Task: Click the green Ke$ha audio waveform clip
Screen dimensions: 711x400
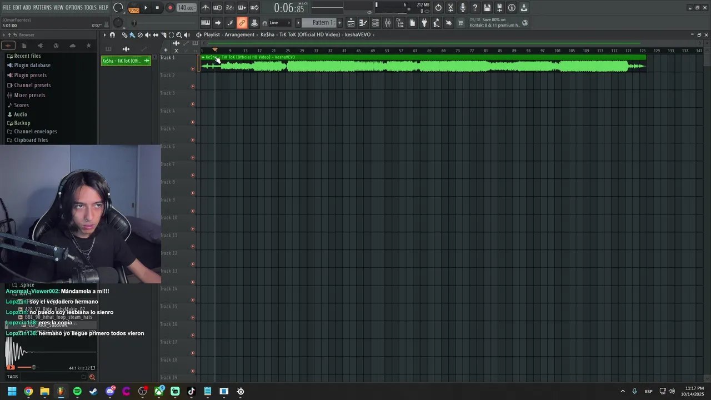Action: click(x=423, y=63)
